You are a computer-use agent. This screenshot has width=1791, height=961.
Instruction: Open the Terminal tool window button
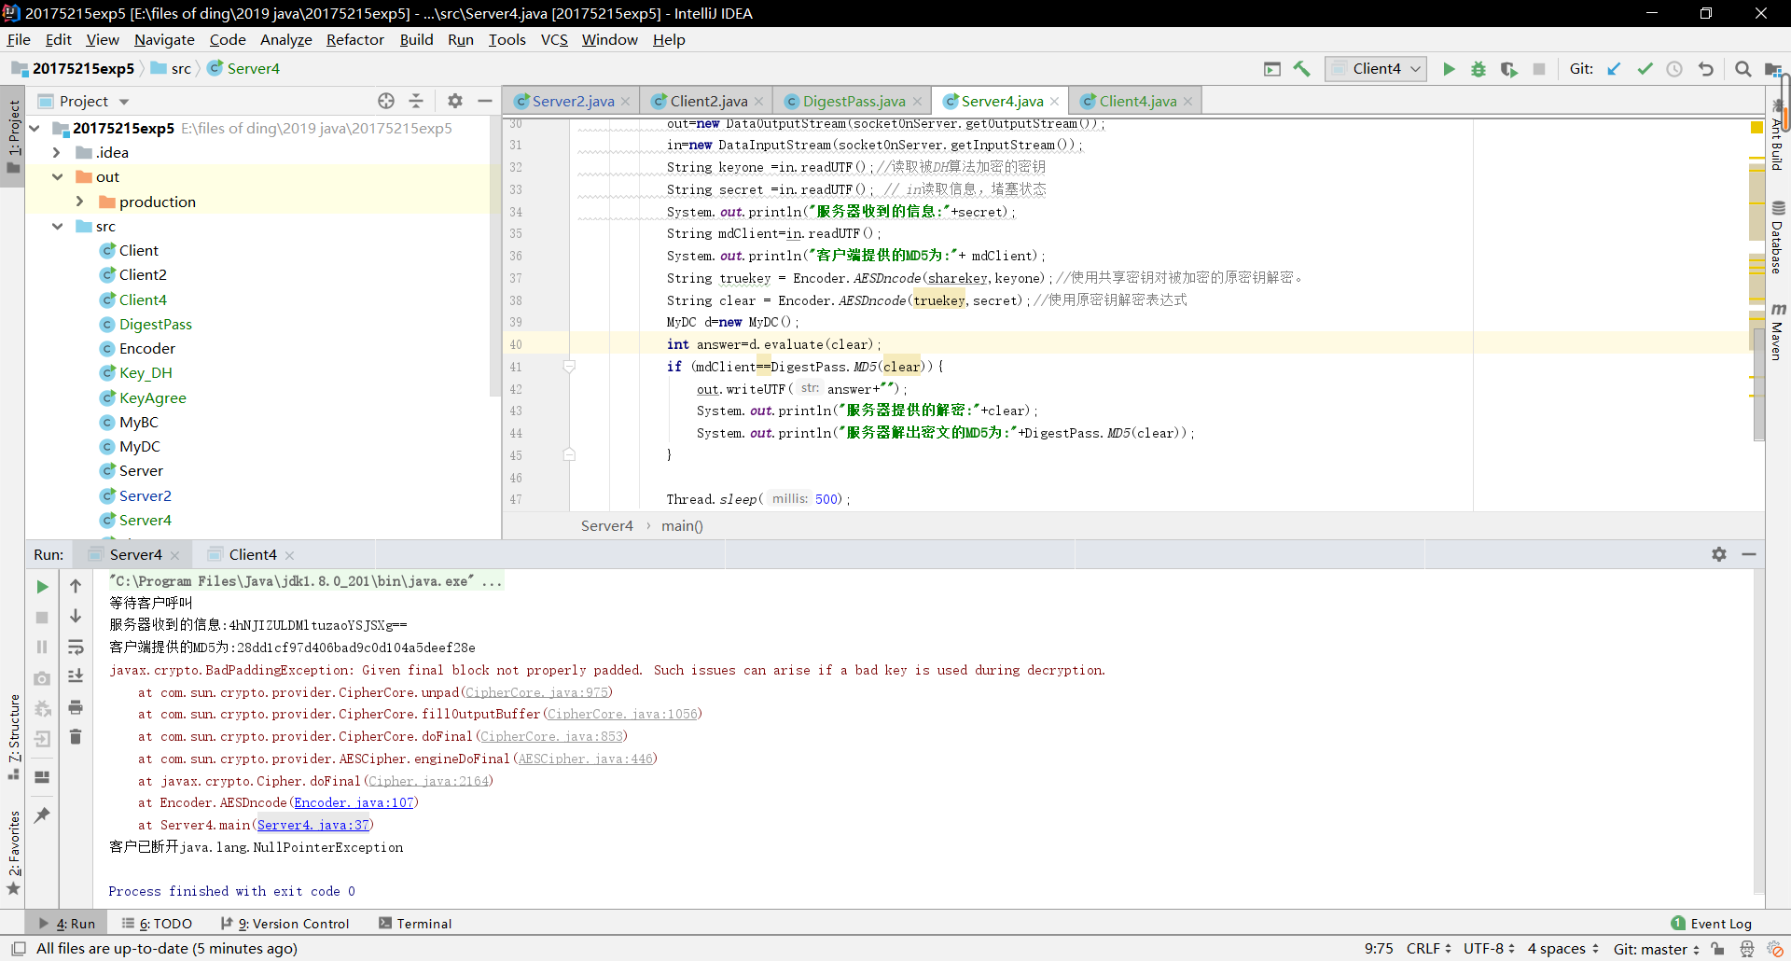click(x=415, y=924)
